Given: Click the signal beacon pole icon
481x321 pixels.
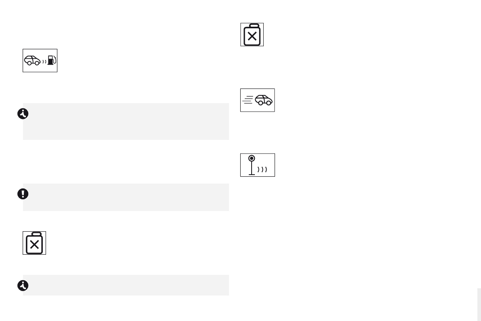Looking at the screenshot, I should tap(257, 165).
